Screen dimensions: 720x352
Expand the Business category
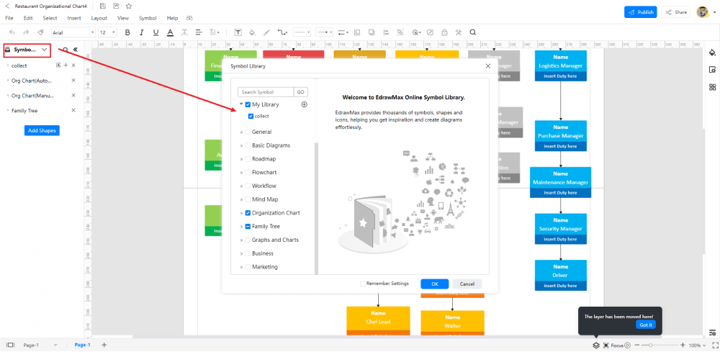click(242, 254)
